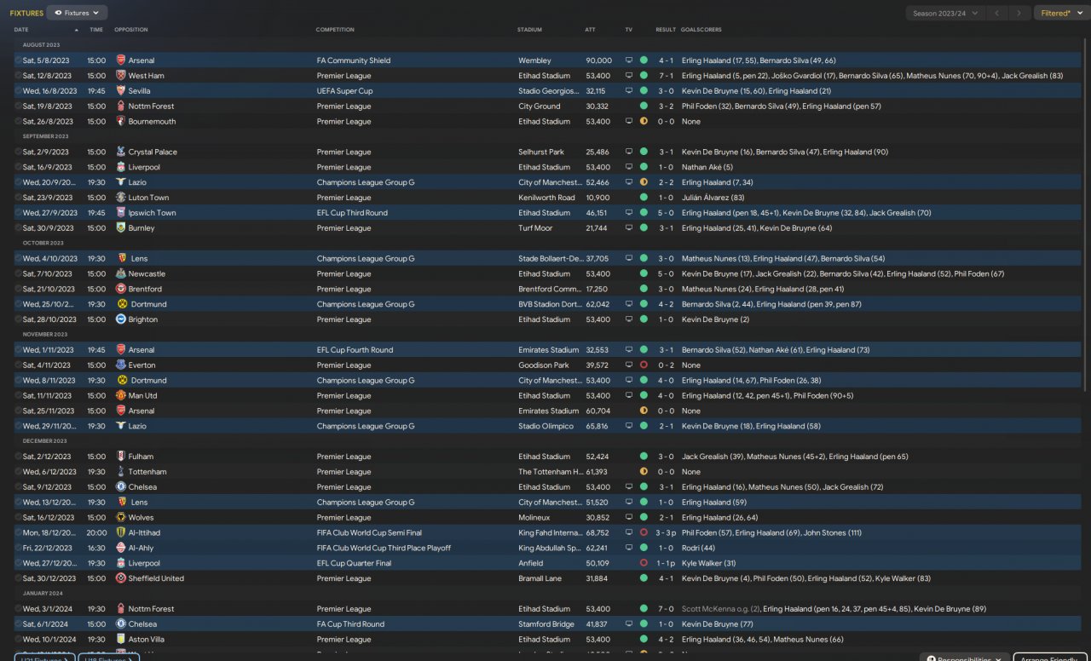Click the Luton Town club badge

(120, 198)
